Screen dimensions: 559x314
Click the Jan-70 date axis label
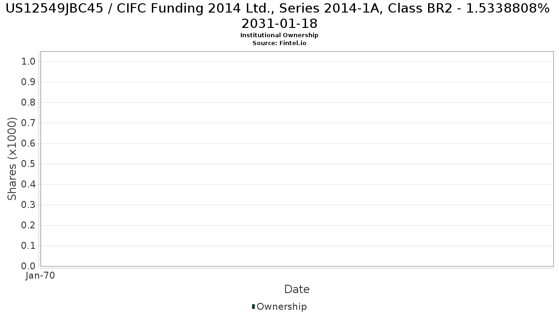[41, 275]
